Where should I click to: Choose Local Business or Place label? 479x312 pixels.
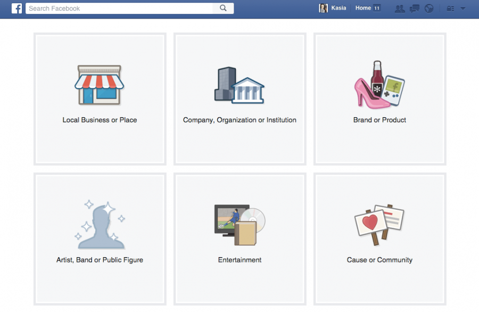coord(100,120)
